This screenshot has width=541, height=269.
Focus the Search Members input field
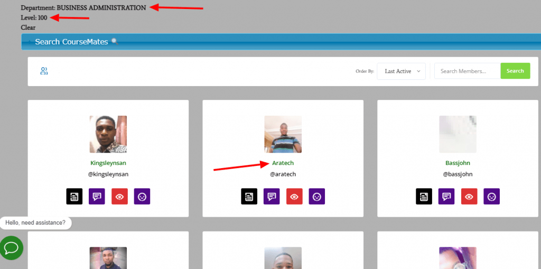[x=467, y=71]
